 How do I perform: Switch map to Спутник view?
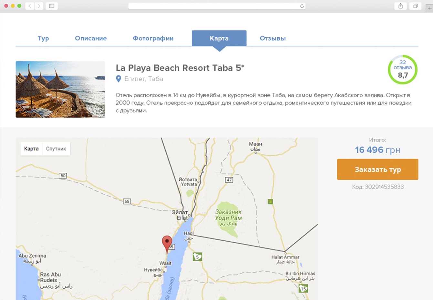point(56,149)
